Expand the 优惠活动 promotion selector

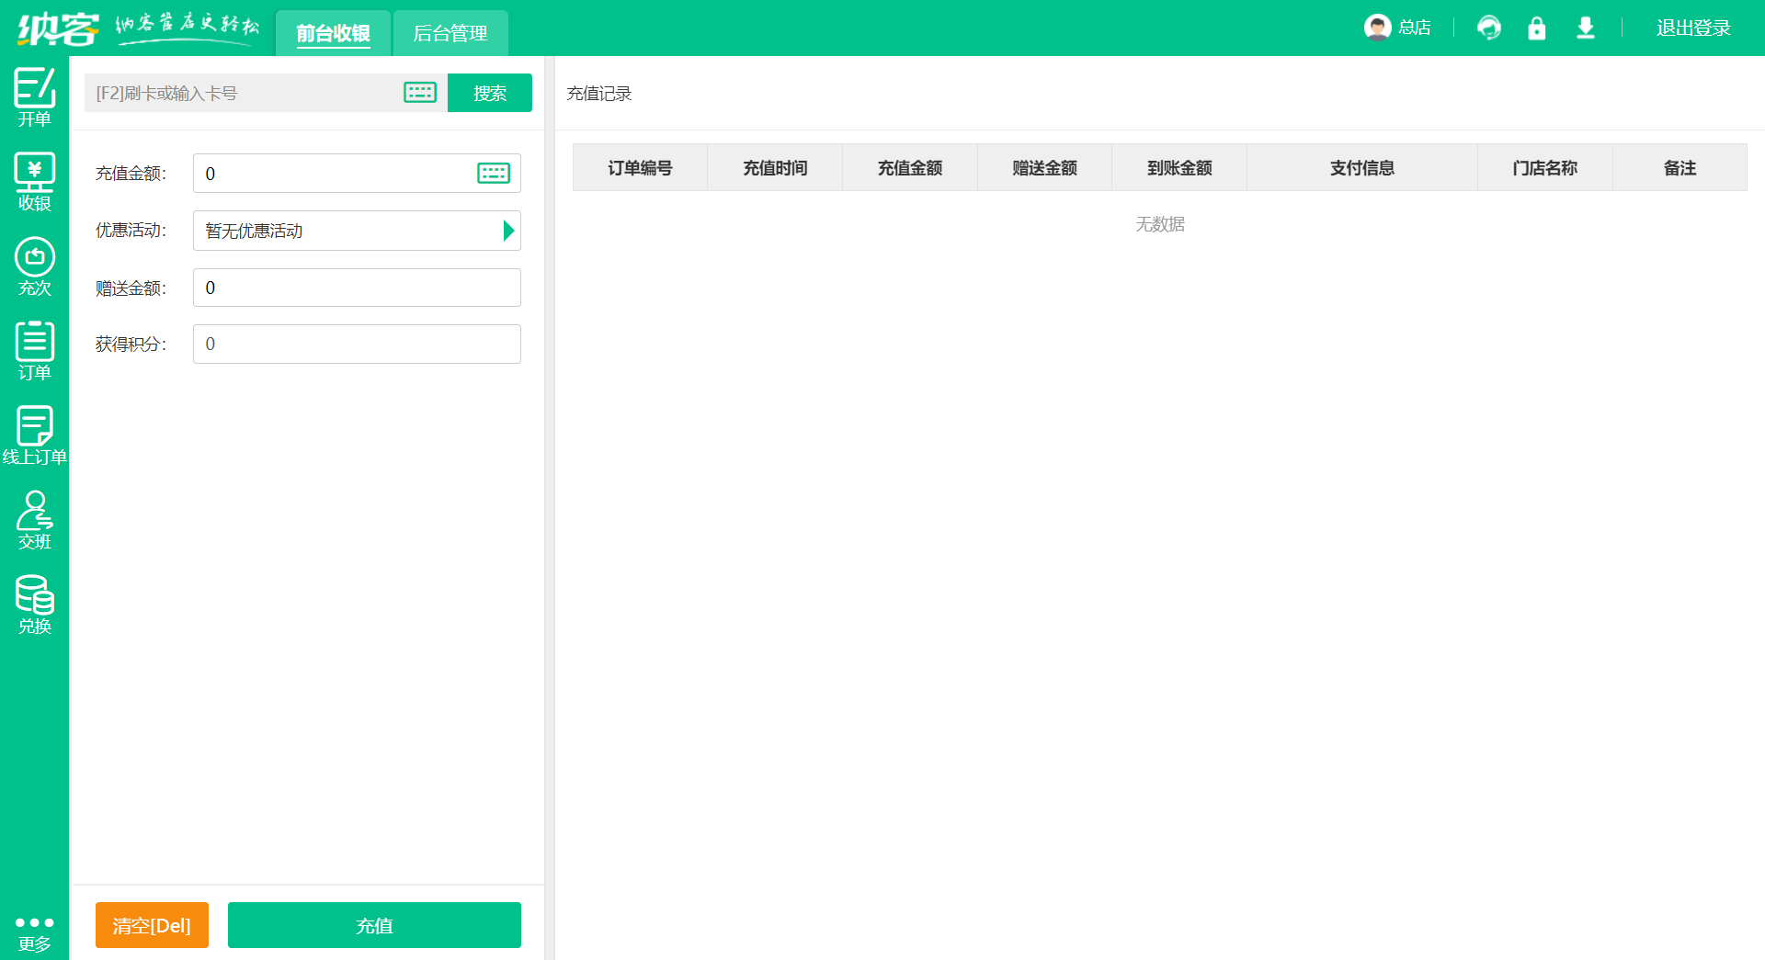(x=507, y=231)
